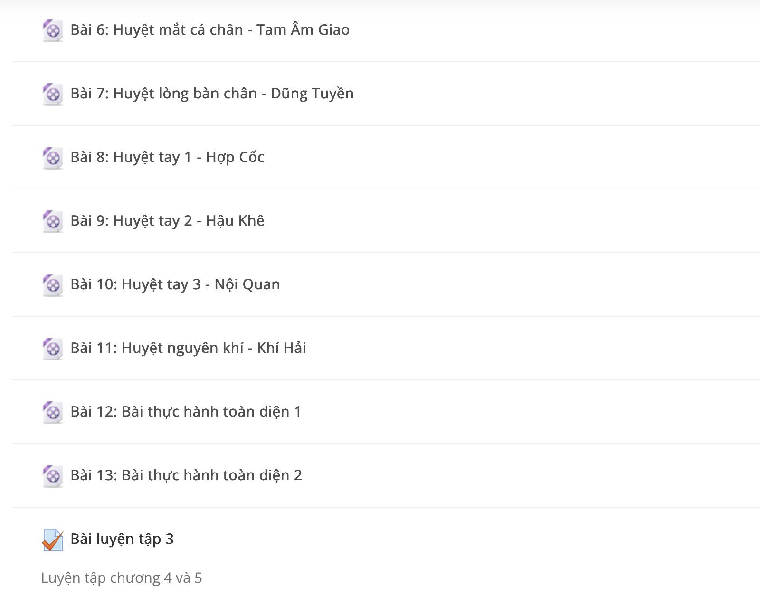Open Bài 10: Huyệt tay 3 - Nội Quan
760x606 pixels.
coord(175,284)
